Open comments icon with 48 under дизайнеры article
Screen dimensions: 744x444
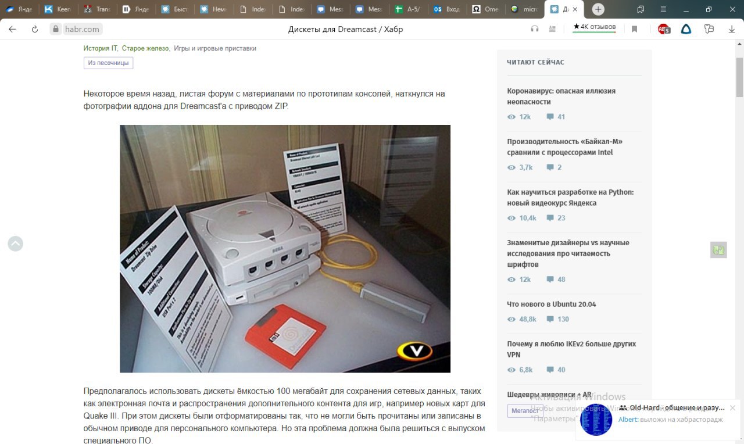550,280
